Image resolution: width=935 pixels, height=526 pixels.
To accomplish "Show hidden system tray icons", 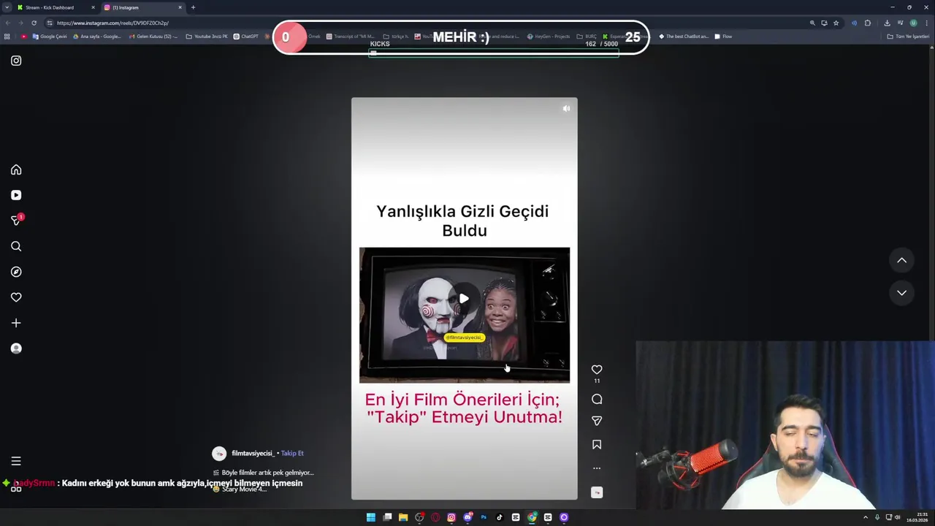I will click(x=866, y=517).
